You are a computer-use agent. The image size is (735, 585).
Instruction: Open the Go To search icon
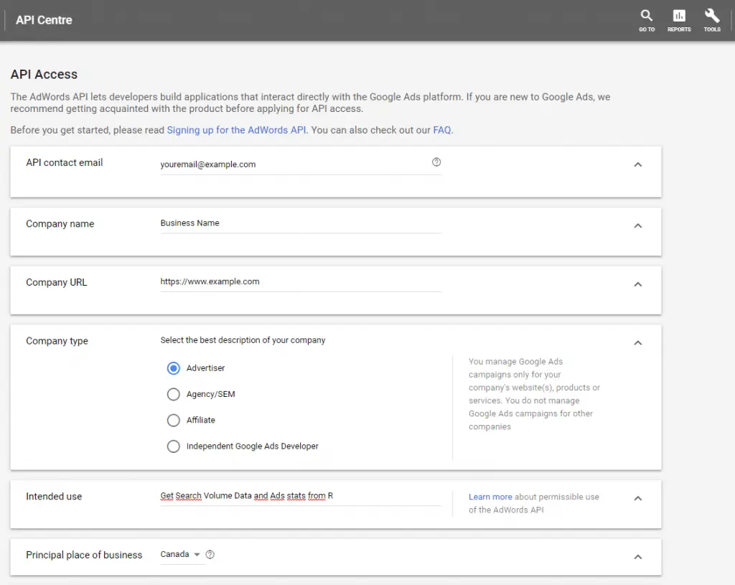pyautogui.click(x=647, y=21)
